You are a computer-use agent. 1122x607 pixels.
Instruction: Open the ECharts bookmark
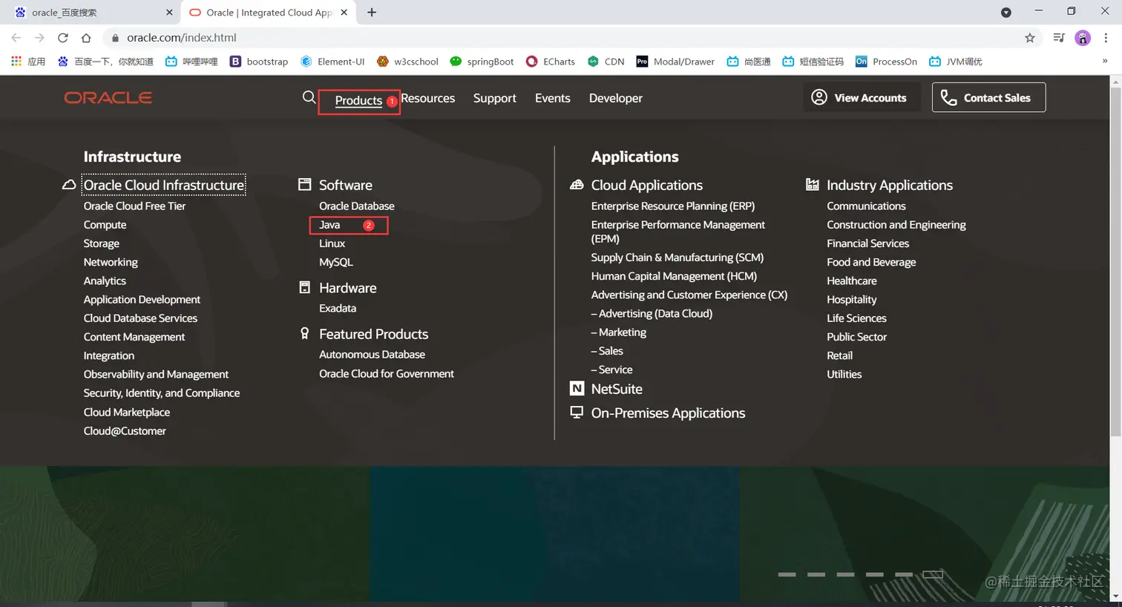550,62
